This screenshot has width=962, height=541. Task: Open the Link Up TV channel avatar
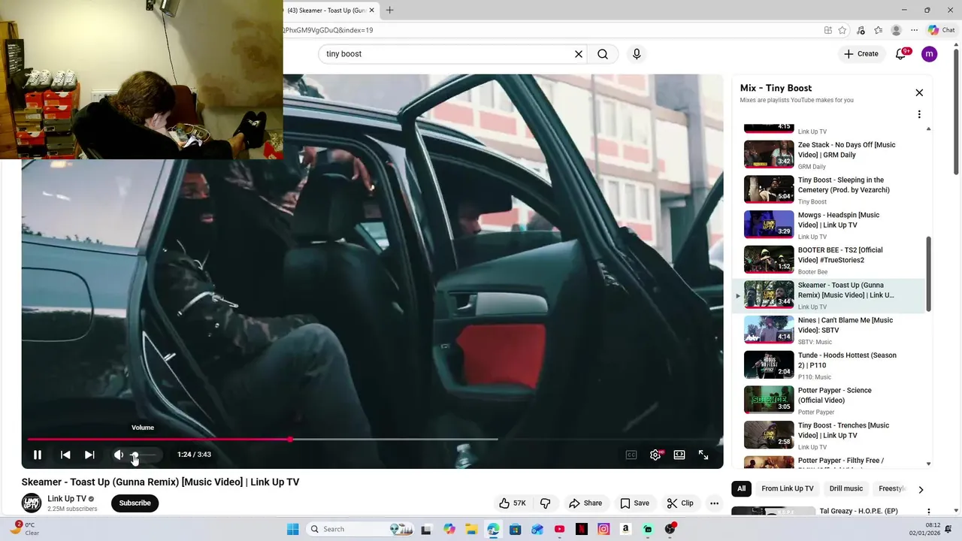click(x=32, y=503)
